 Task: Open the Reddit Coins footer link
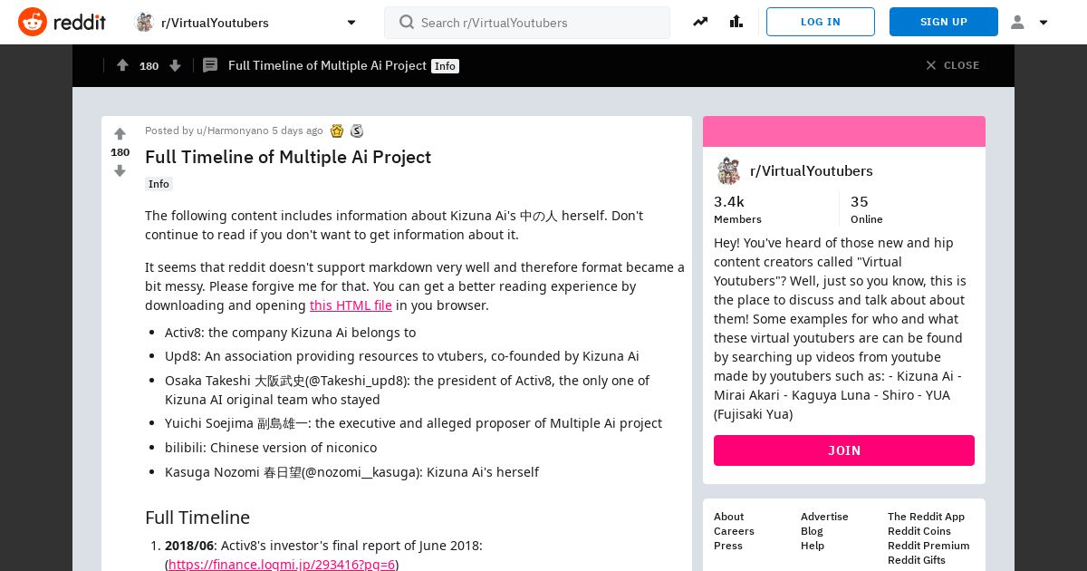[x=919, y=531]
